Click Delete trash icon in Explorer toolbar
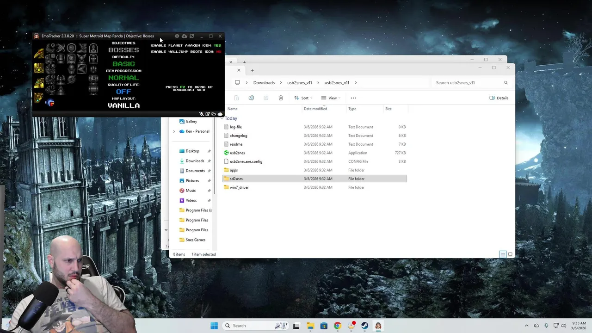The image size is (592, 333). pyautogui.click(x=281, y=98)
